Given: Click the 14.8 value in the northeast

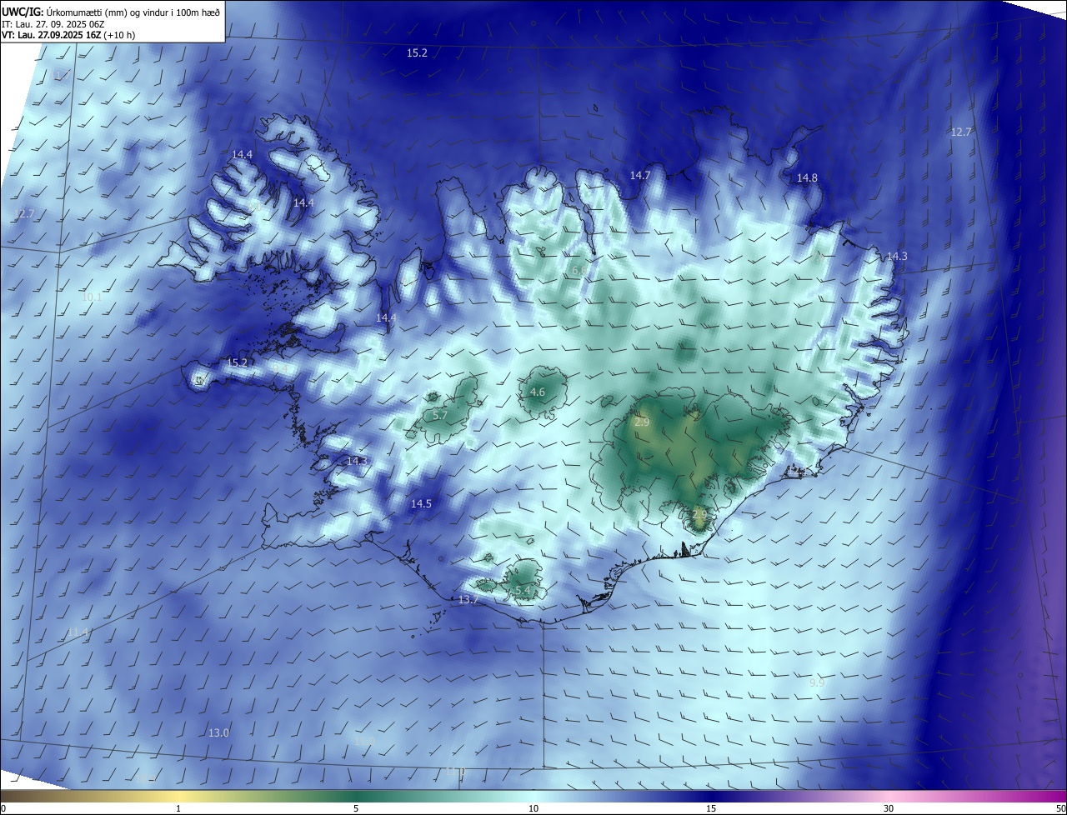Looking at the screenshot, I should point(807,177).
